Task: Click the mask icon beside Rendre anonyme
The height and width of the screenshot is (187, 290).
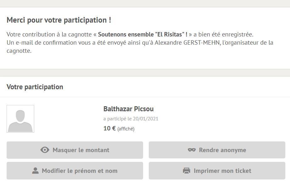Action: coord(192,150)
